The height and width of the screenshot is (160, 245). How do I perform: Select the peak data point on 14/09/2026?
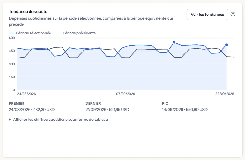point(174,42)
